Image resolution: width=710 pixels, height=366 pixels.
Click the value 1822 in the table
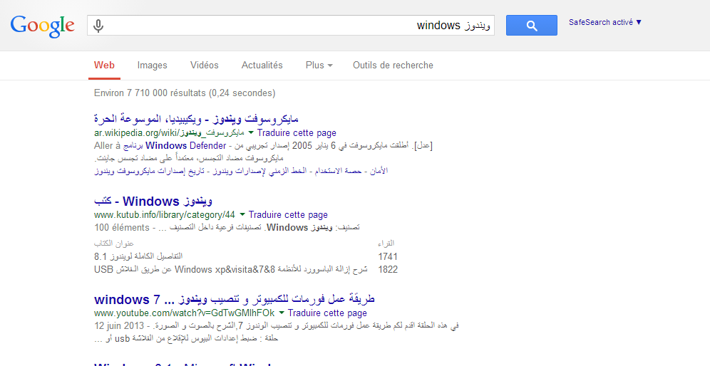tap(388, 270)
